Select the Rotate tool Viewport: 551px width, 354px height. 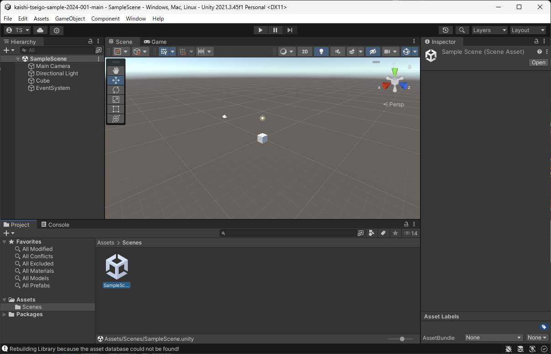point(116,90)
